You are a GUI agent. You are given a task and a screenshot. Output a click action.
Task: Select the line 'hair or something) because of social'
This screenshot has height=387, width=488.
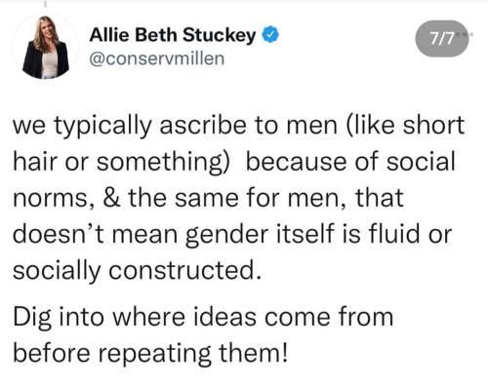coord(234,162)
